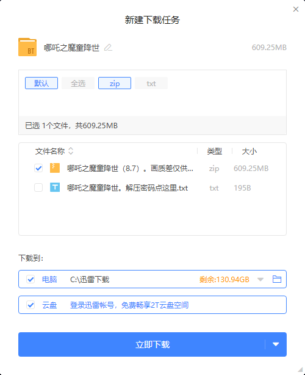Open the download button dropdown arrow

click(276, 344)
